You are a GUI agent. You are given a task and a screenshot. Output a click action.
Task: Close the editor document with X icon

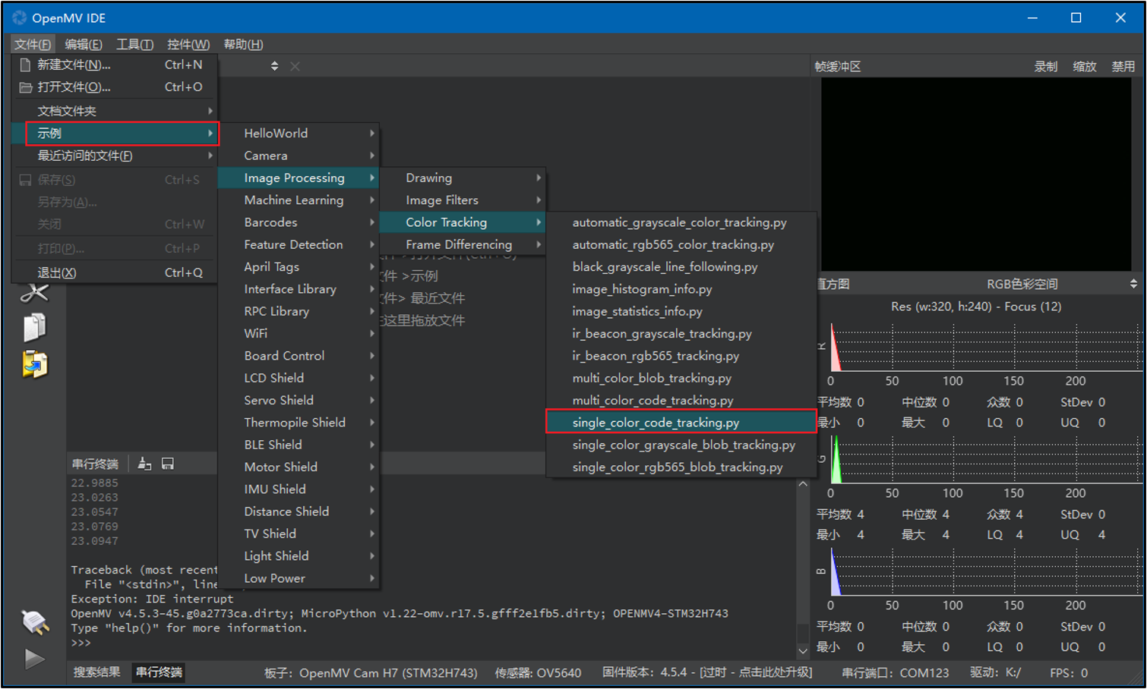(295, 67)
